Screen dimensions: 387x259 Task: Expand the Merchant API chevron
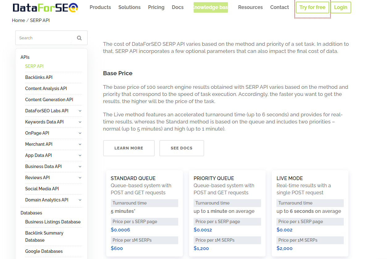click(x=80, y=144)
